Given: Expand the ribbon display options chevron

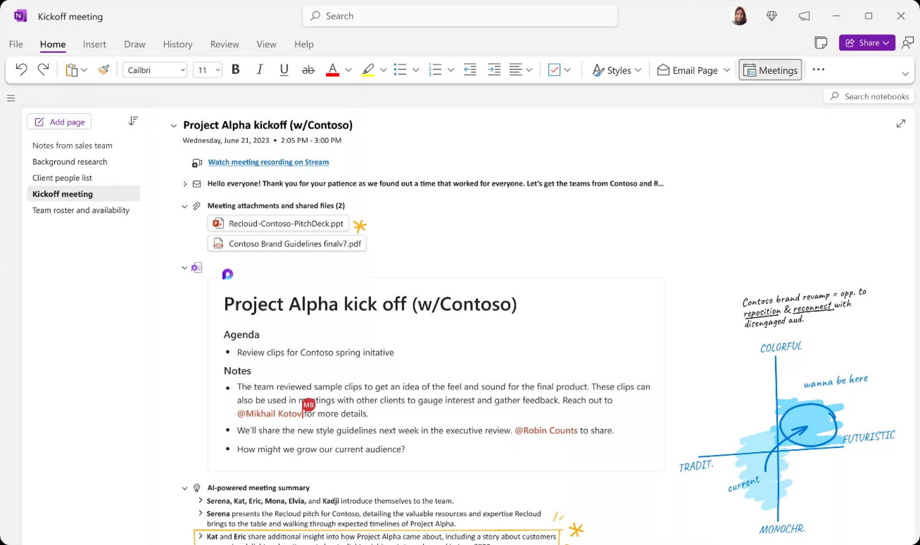Looking at the screenshot, I should point(905,74).
